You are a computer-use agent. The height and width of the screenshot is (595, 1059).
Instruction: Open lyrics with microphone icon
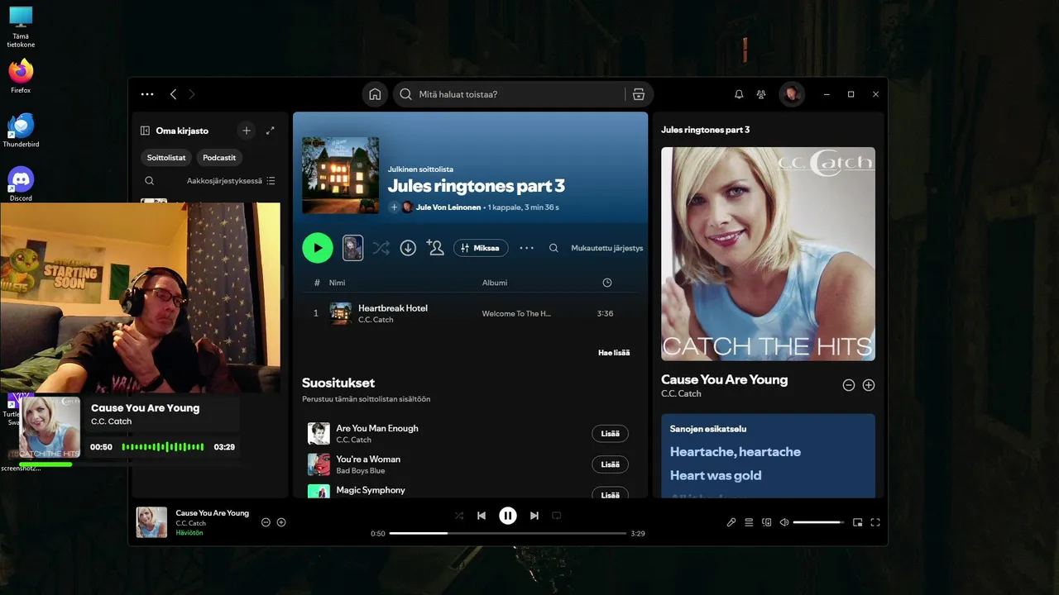pyautogui.click(x=731, y=522)
